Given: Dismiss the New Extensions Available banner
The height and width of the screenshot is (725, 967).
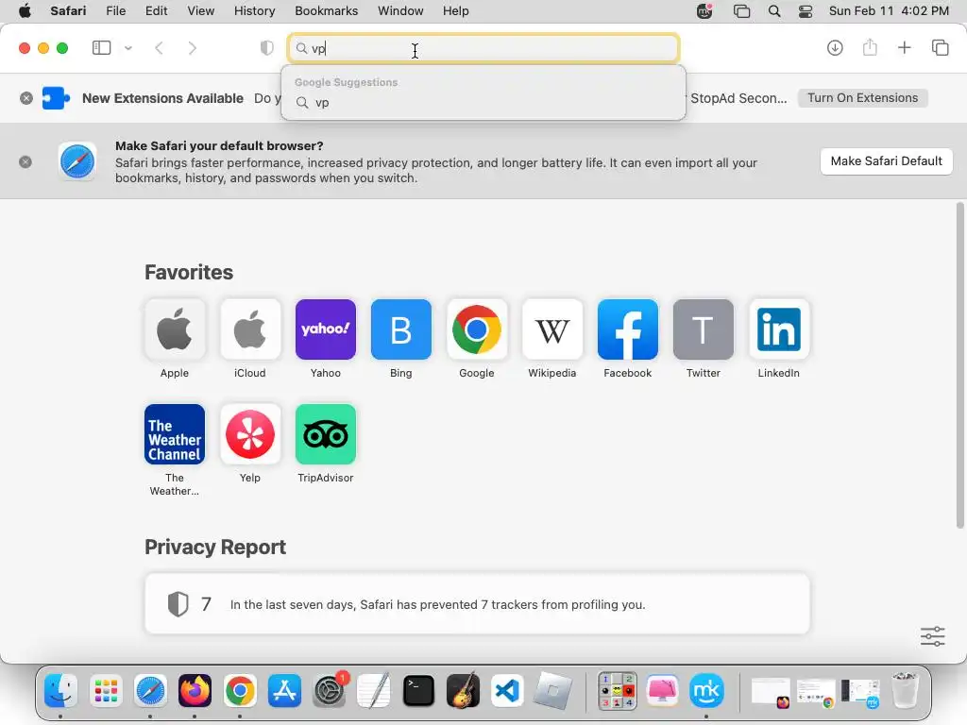Looking at the screenshot, I should [x=25, y=98].
